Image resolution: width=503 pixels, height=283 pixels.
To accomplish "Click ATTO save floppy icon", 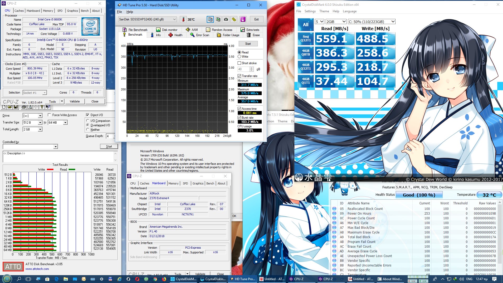I will pyautogui.click(x=16, y=107).
